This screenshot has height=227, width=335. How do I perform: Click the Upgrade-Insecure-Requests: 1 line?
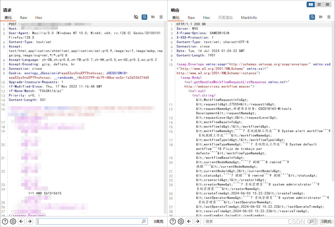pos(36,82)
